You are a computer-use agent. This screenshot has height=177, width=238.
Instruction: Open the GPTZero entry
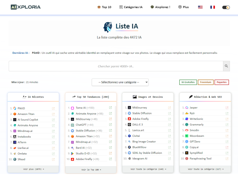195,141
